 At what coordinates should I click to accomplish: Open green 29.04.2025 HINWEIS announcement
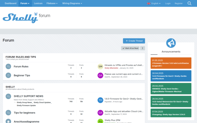pyautogui.click(x=171, y=89)
